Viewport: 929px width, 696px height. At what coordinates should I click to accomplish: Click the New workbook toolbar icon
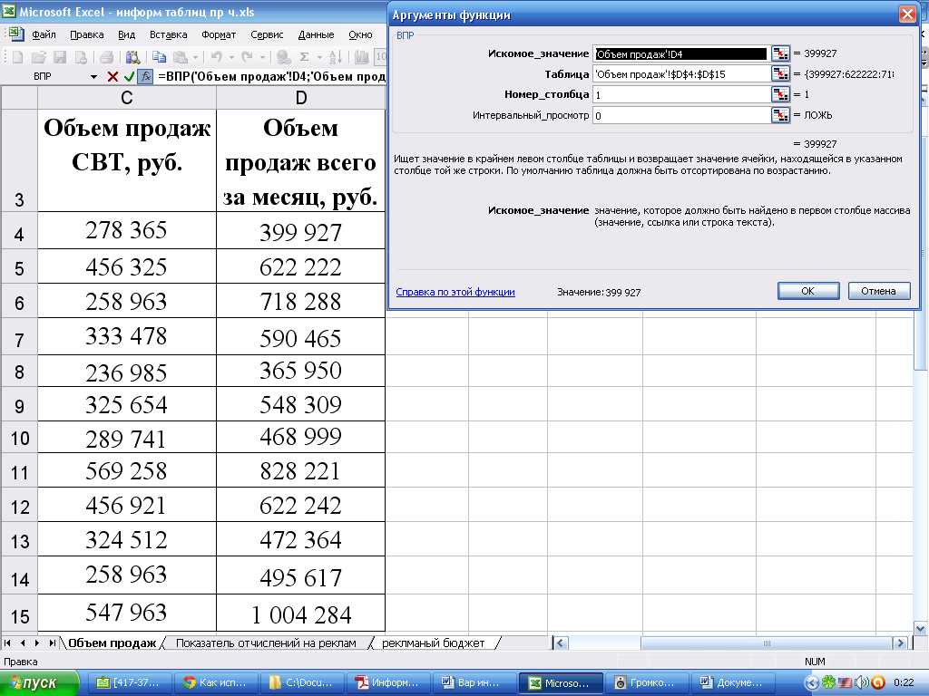click(x=18, y=57)
